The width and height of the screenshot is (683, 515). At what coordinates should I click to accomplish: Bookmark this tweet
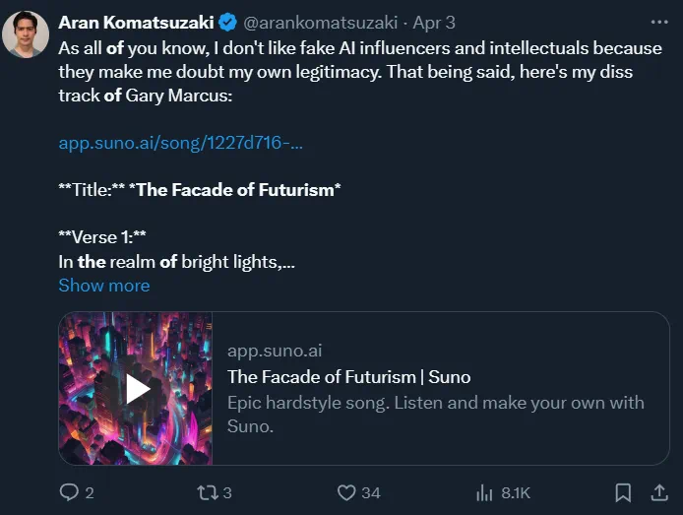coord(622,492)
